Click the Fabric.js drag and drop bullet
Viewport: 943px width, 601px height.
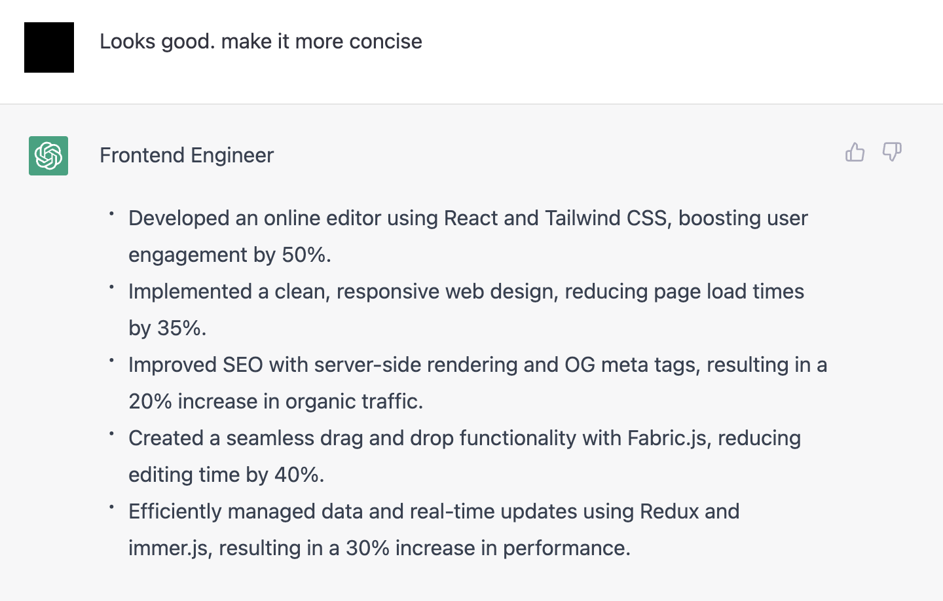point(465,456)
